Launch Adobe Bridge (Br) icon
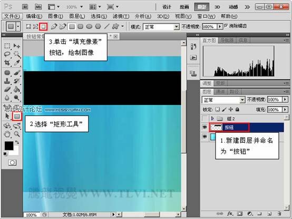 25,7
